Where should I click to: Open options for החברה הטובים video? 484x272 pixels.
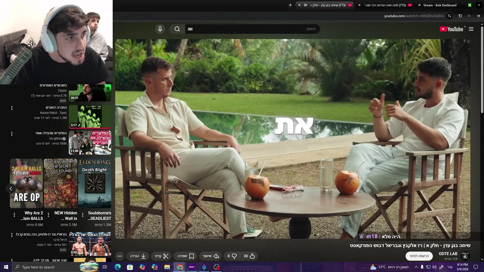click(12, 108)
